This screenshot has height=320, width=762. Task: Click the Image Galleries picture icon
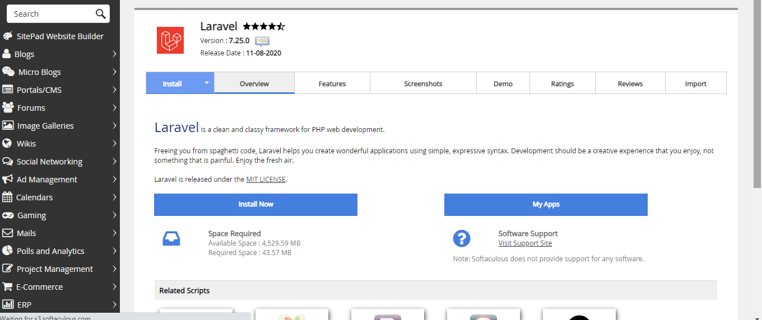[8, 125]
